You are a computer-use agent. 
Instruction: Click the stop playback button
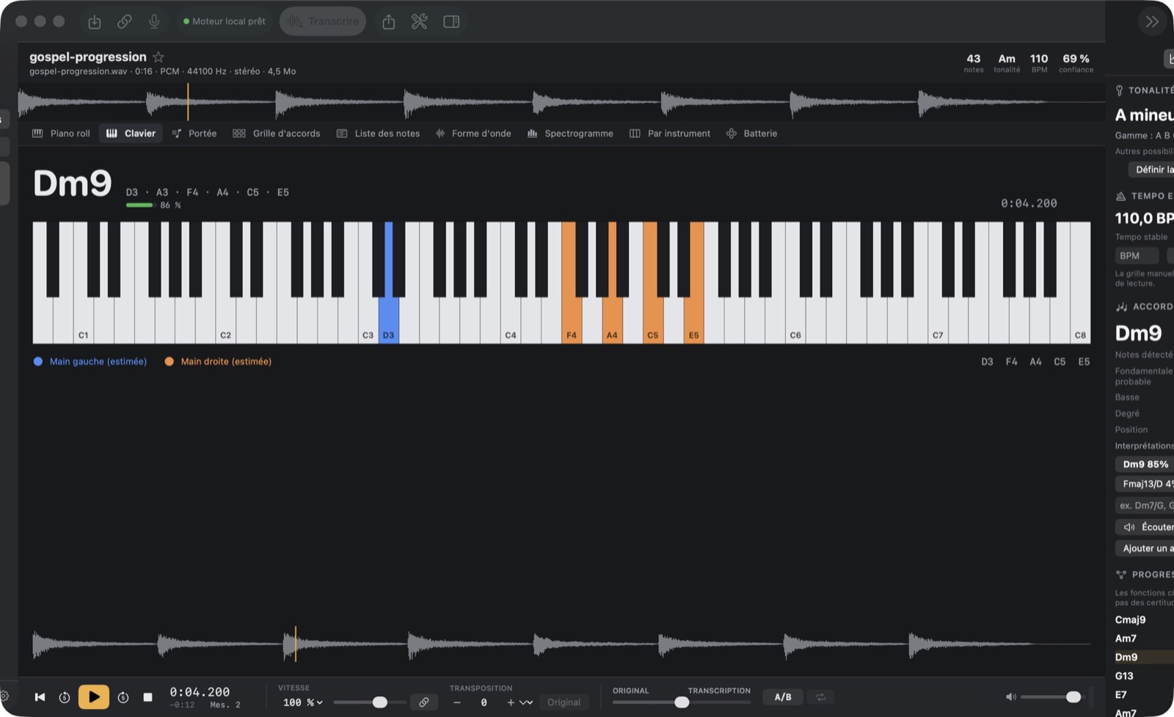147,697
